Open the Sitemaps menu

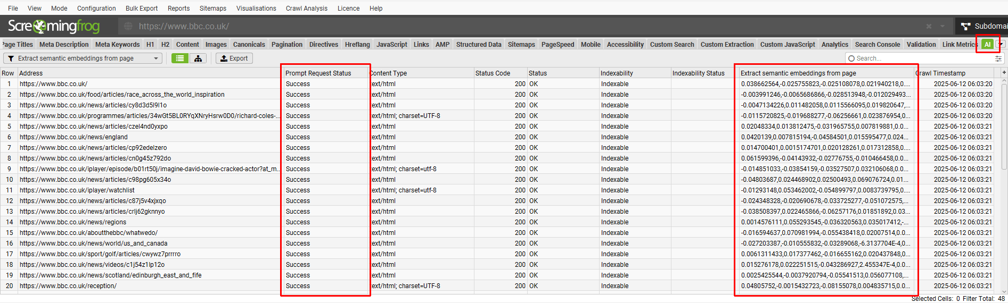point(213,9)
